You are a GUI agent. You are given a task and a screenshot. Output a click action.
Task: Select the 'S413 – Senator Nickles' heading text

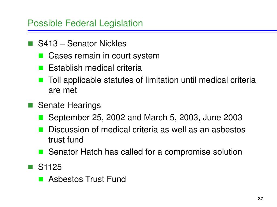click(x=82, y=43)
